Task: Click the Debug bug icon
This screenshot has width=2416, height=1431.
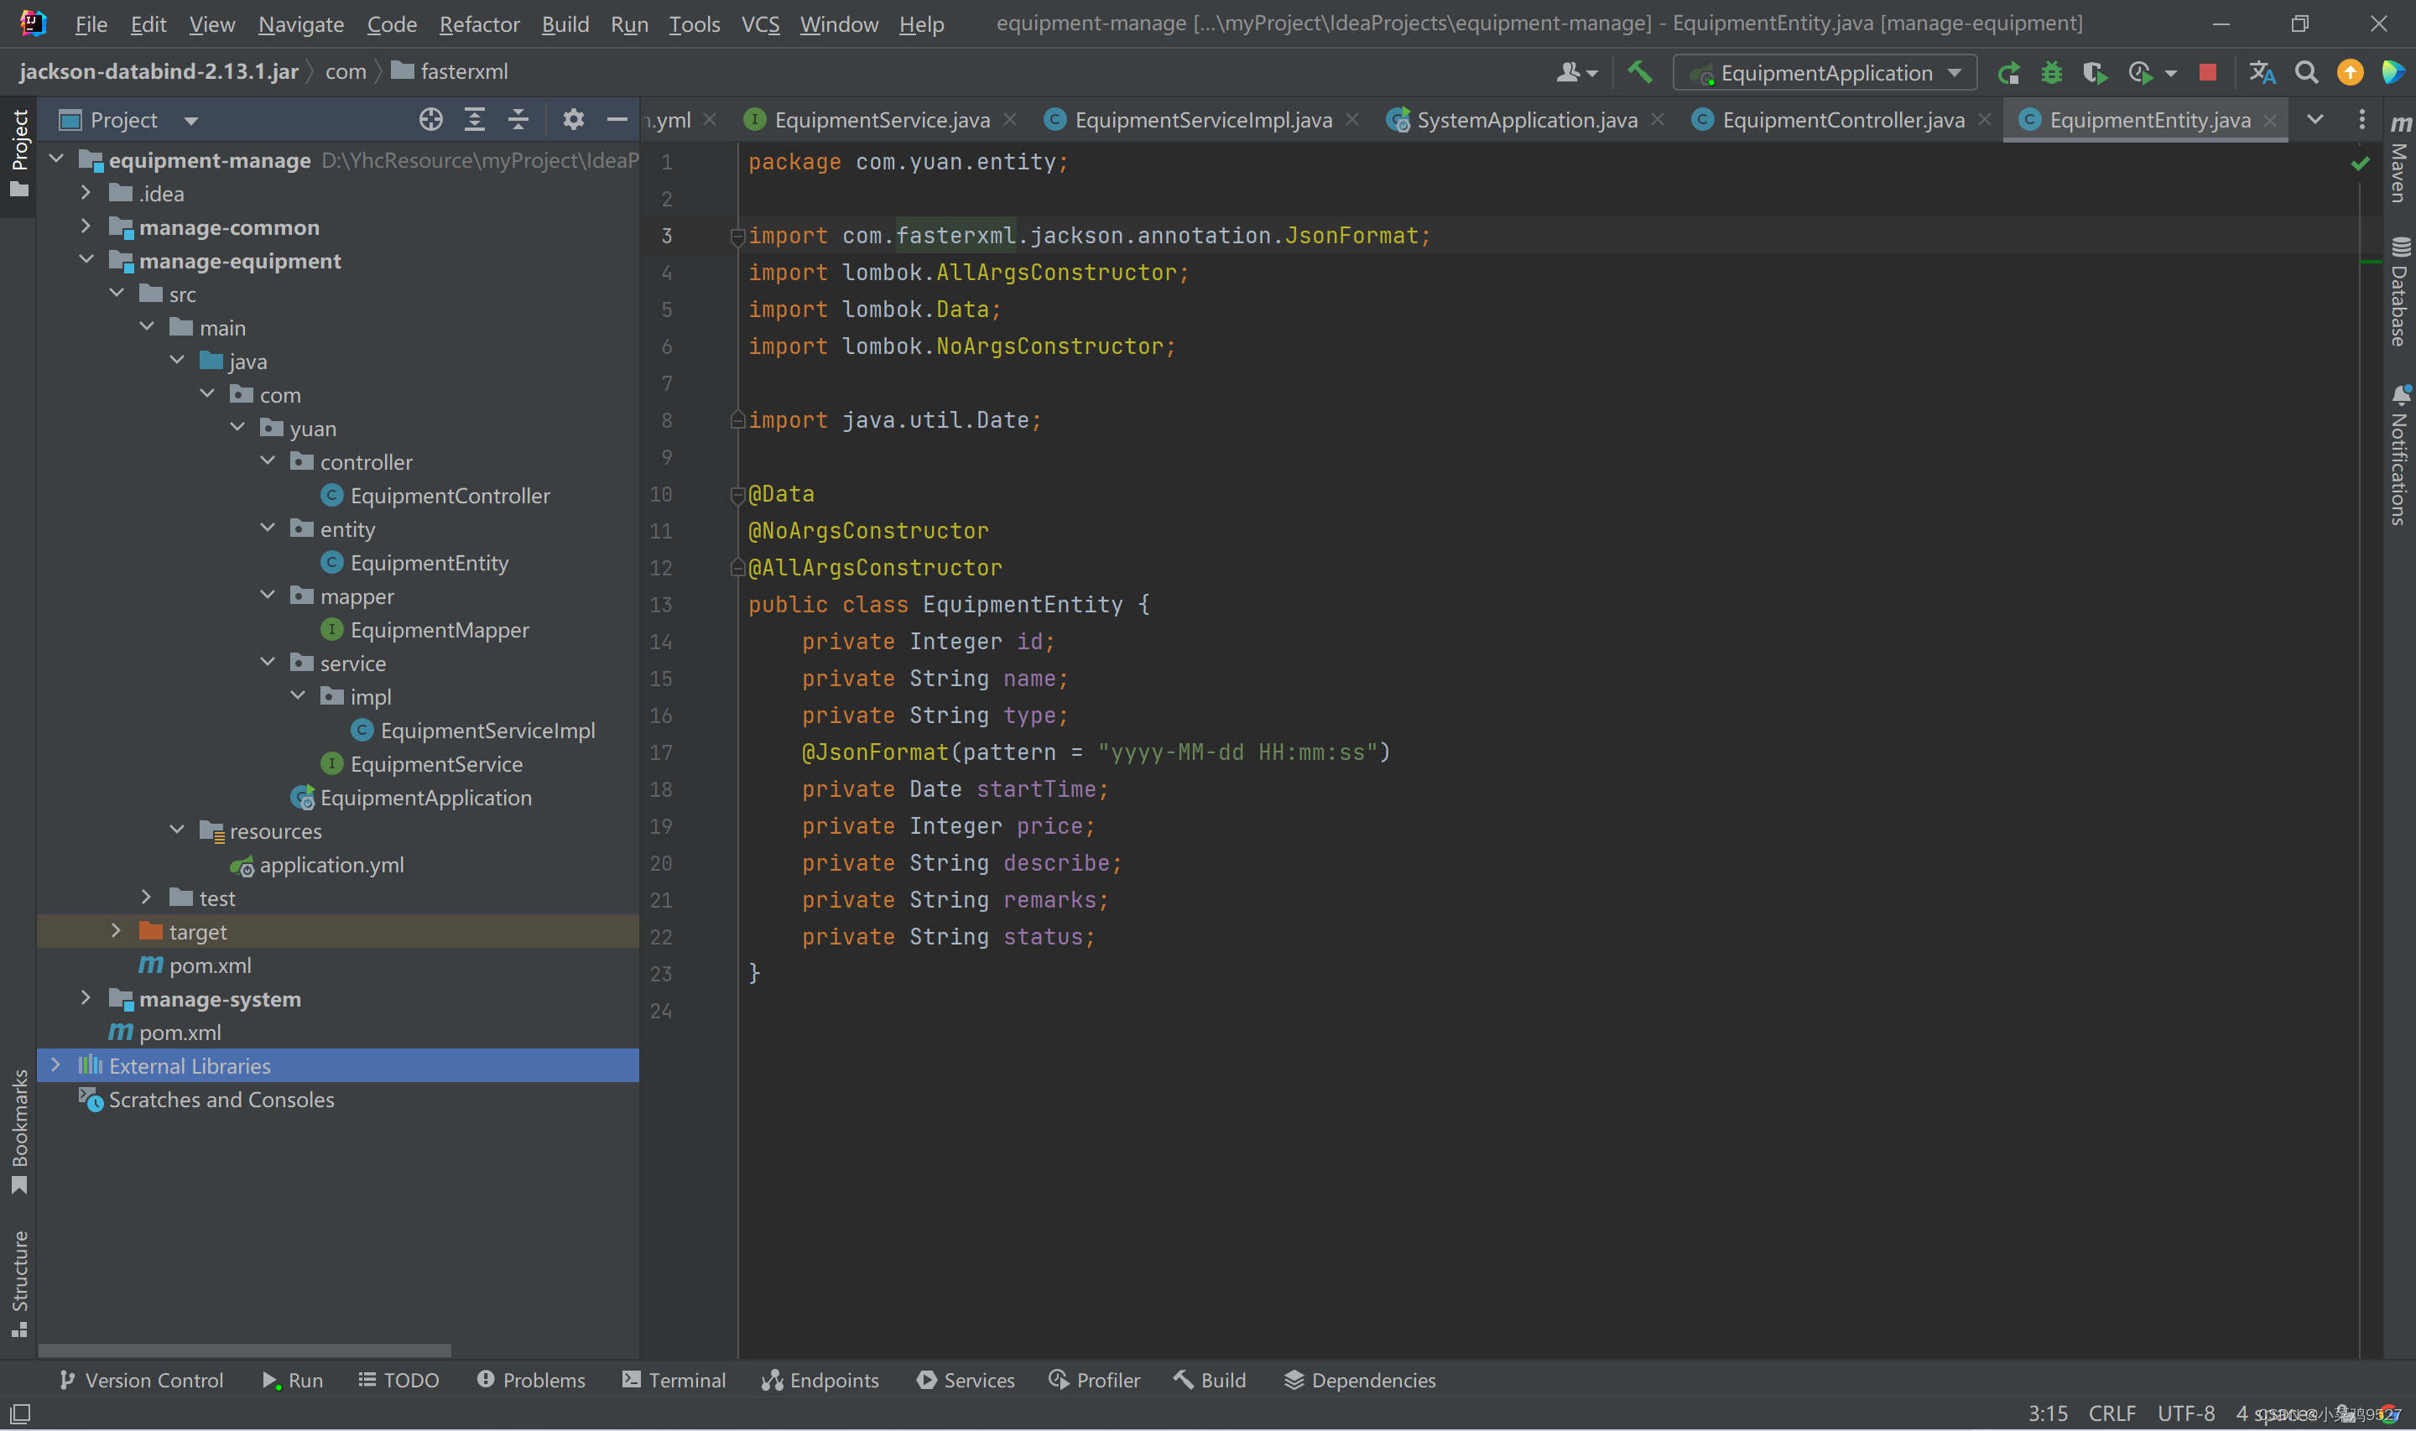Action: coord(2050,73)
